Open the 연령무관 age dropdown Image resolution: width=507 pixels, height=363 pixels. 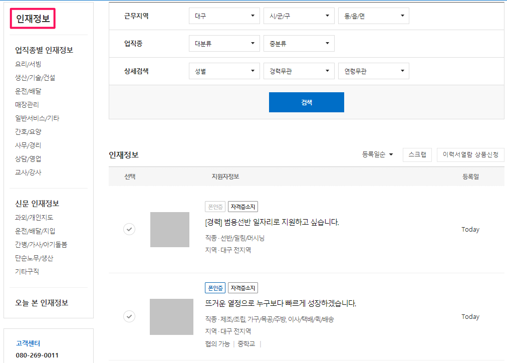pyautogui.click(x=373, y=71)
